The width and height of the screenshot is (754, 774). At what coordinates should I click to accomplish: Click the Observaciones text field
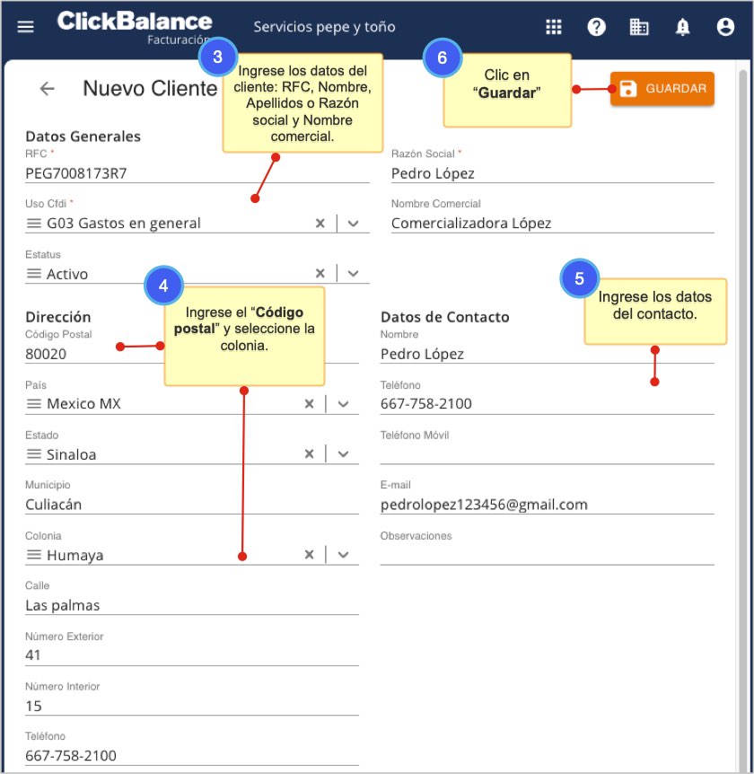547,554
